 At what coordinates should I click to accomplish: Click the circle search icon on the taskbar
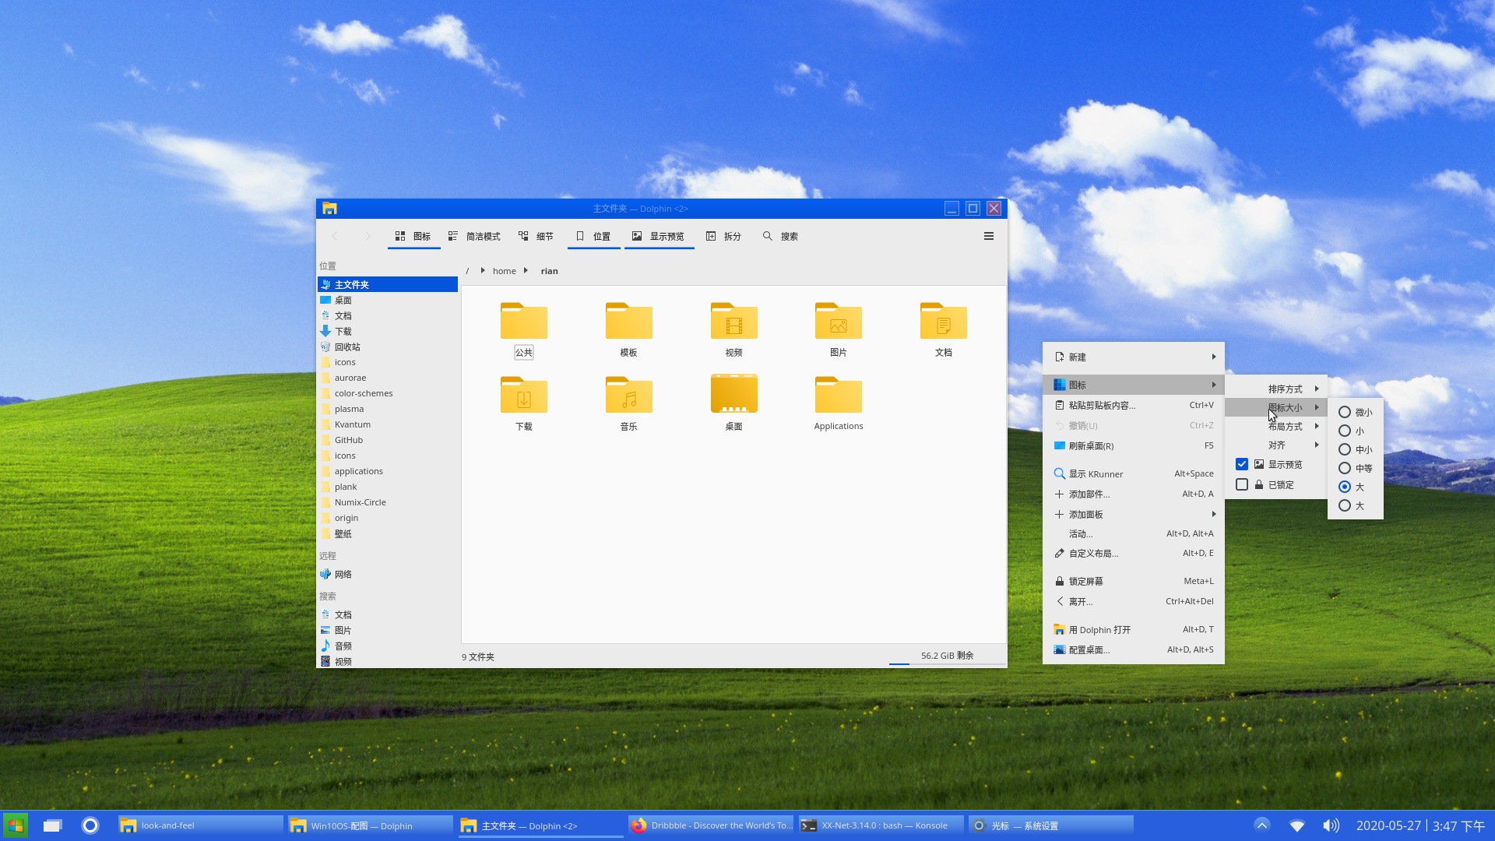[90, 825]
